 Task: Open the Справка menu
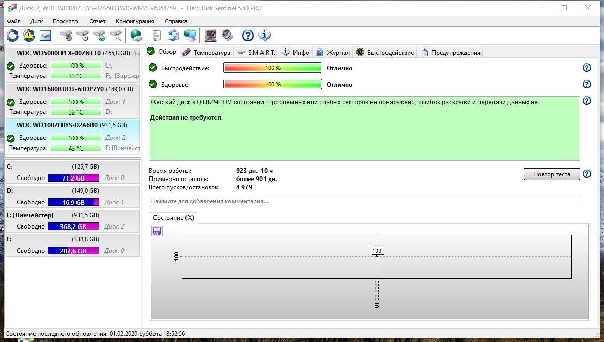(x=176, y=21)
